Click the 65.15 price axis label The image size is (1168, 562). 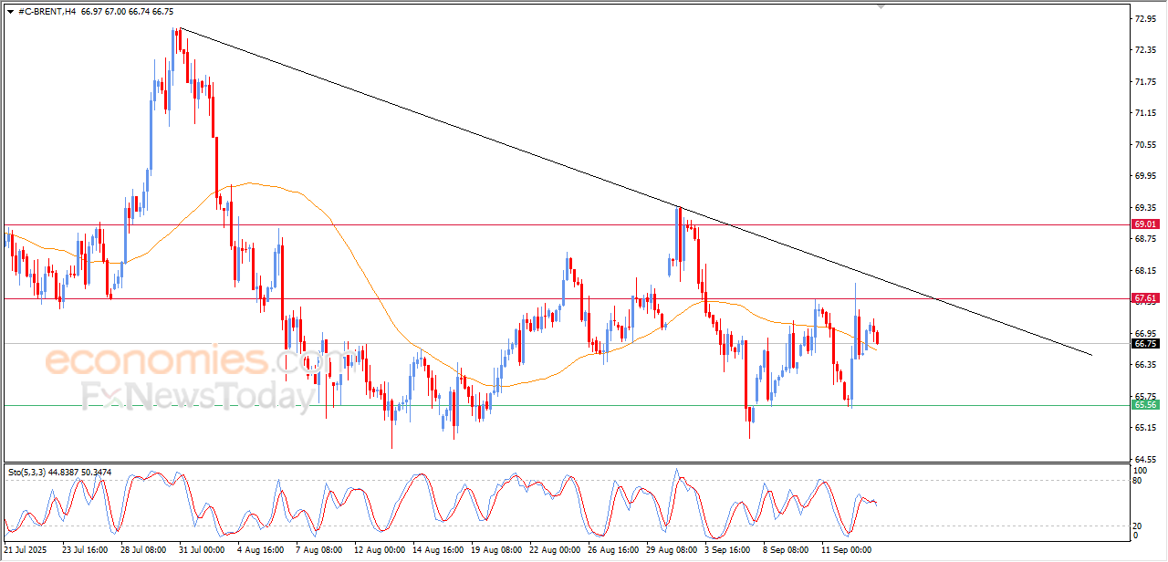click(1147, 428)
